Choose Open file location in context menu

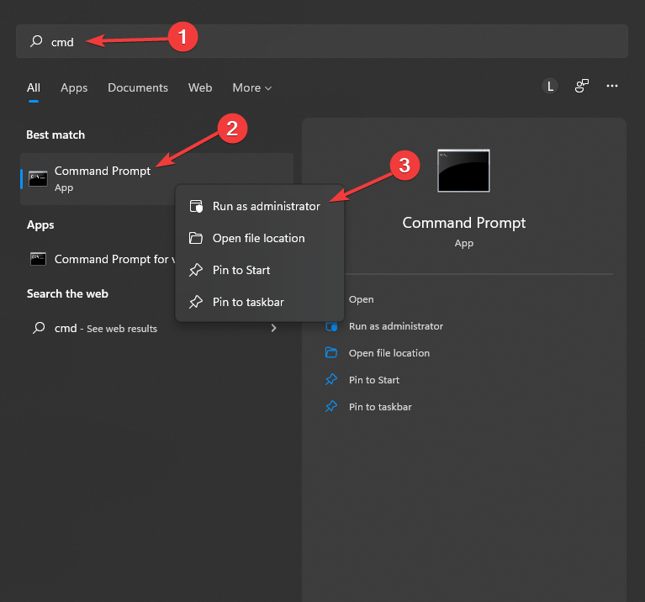(258, 238)
